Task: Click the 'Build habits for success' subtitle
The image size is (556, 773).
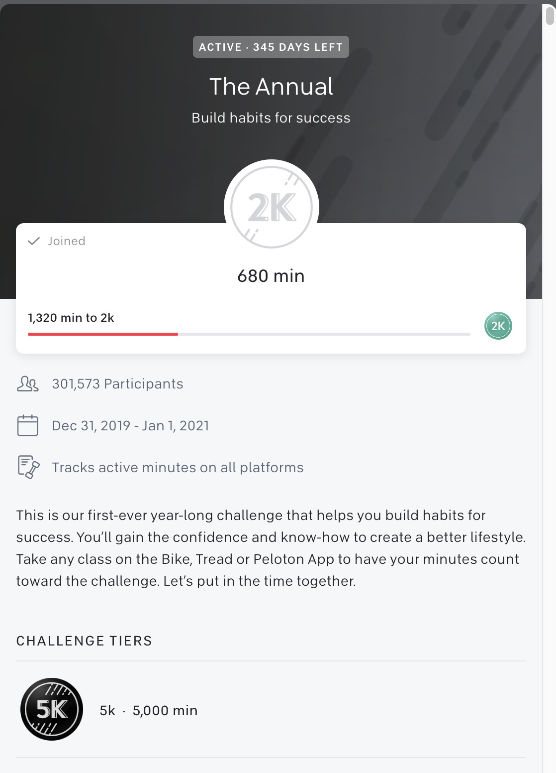Action: click(x=271, y=118)
